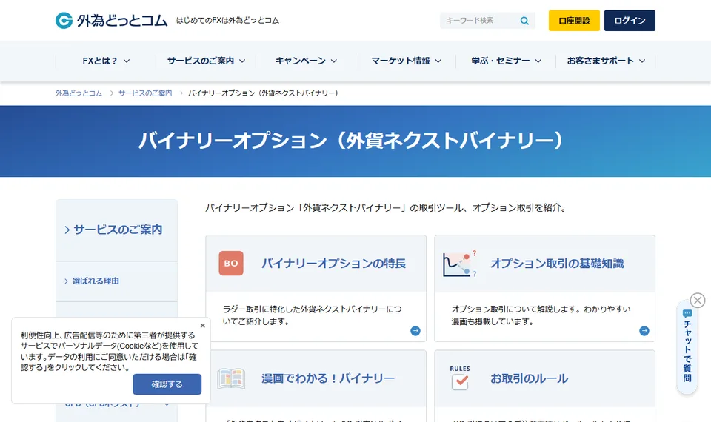Open the お客さまサポート menu

605,61
